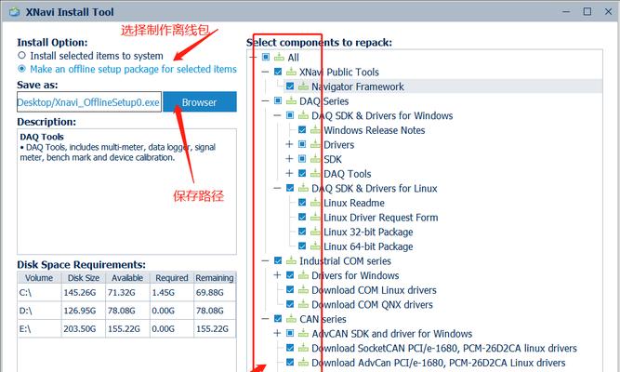Viewport: 620px width, 372px height.
Task: Expand the DAQ Tools node
Action: click(289, 173)
